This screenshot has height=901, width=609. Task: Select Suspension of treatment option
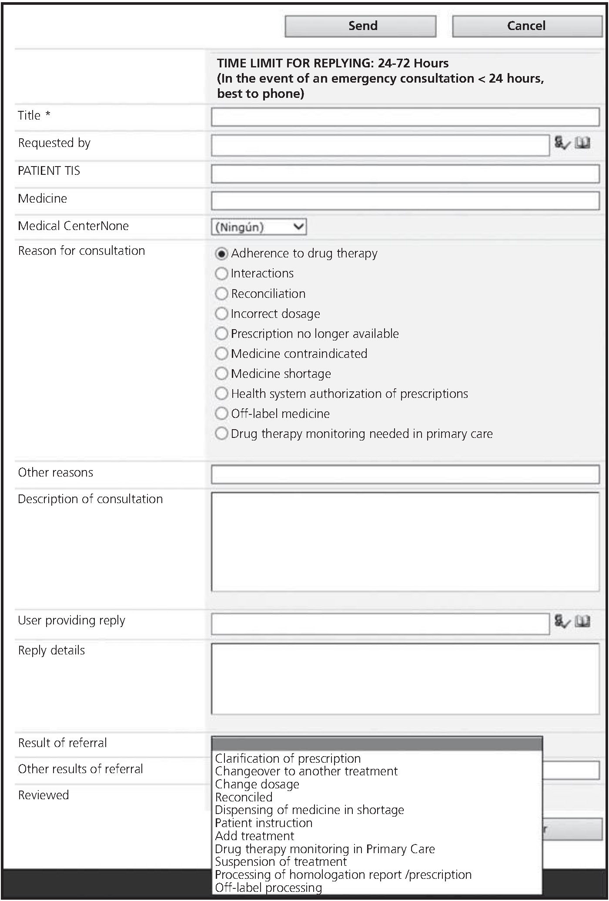tap(281, 862)
